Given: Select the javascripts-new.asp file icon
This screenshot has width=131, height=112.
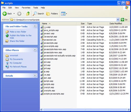Looking at the screenshot, I should [42, 52].
